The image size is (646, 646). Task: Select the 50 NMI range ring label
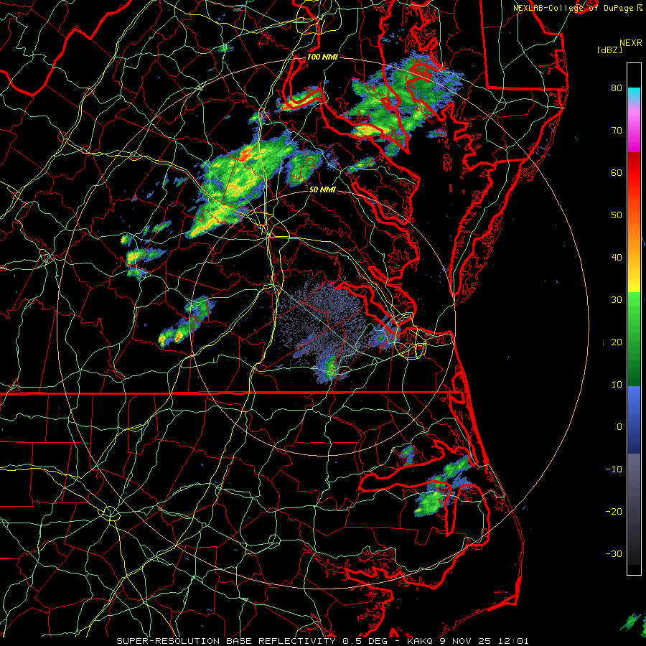pos(322,189)
